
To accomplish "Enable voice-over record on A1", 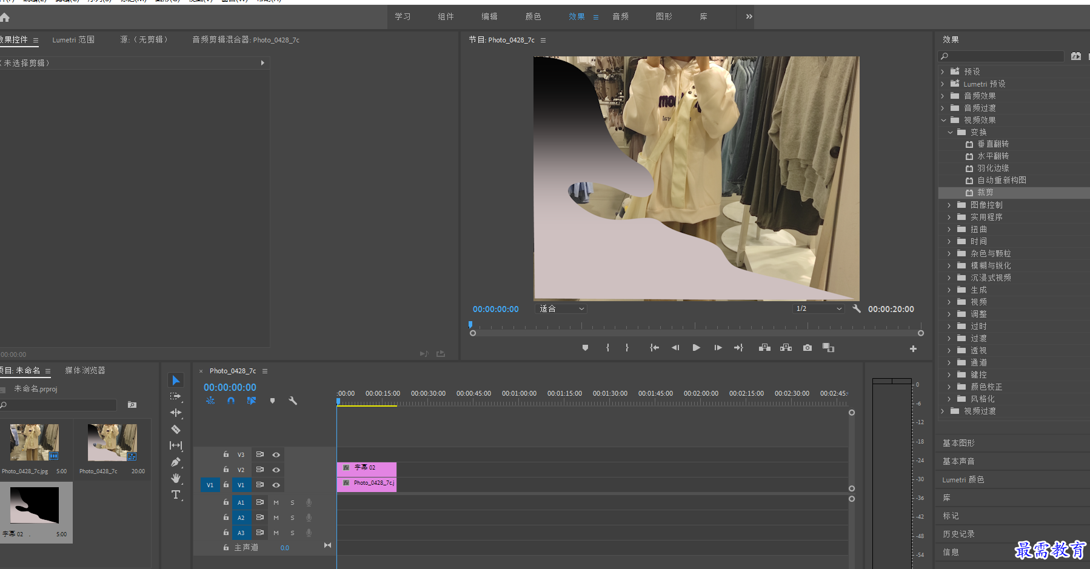I will [x=309, y=502].
